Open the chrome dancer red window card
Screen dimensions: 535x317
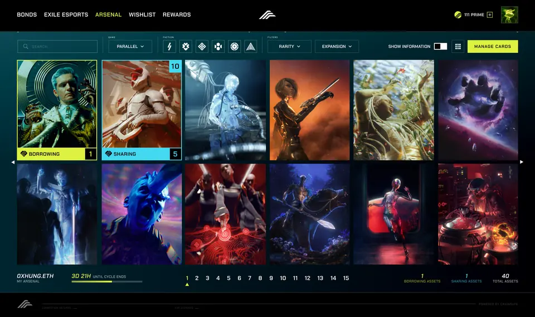point(394,214)
